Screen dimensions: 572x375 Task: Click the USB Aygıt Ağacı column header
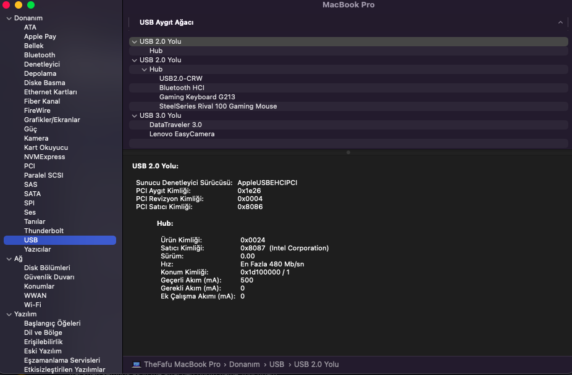point(167,22)
